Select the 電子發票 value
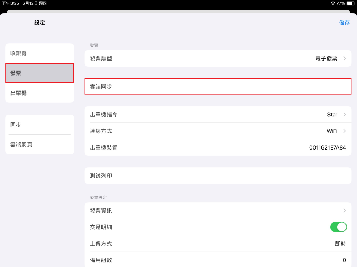The width and height of the screenshot is (357, 267). 326,59
